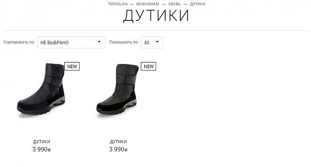This screenshot has width=311, height=167.
Task: Click the Сортировать по label
Action: coord(19,42)
